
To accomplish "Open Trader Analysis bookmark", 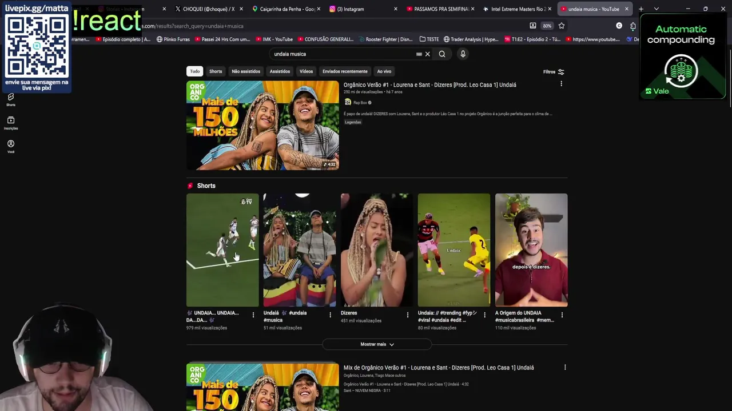I will coord(471,39).
